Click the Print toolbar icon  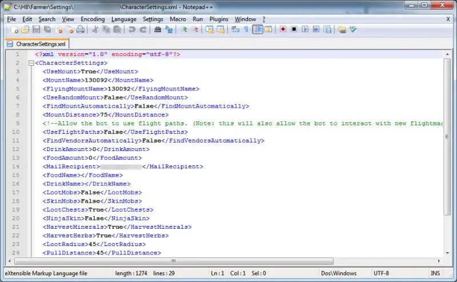pos(80,30)
